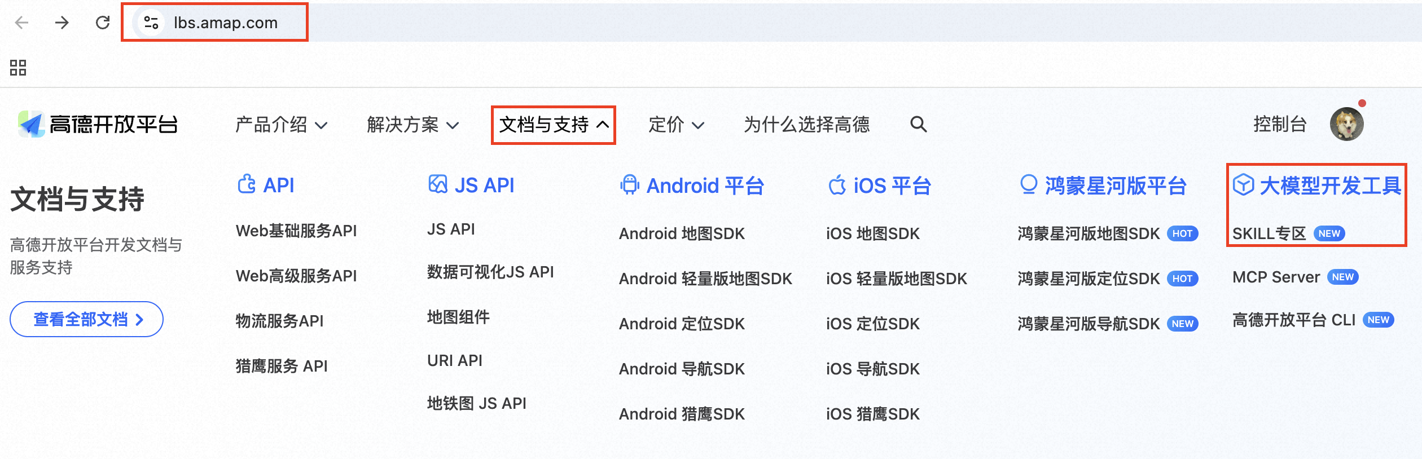
Task: Open the 鸿蒙星河版平台 heading
Action: pyautogui.click(x=1116, y=186)
